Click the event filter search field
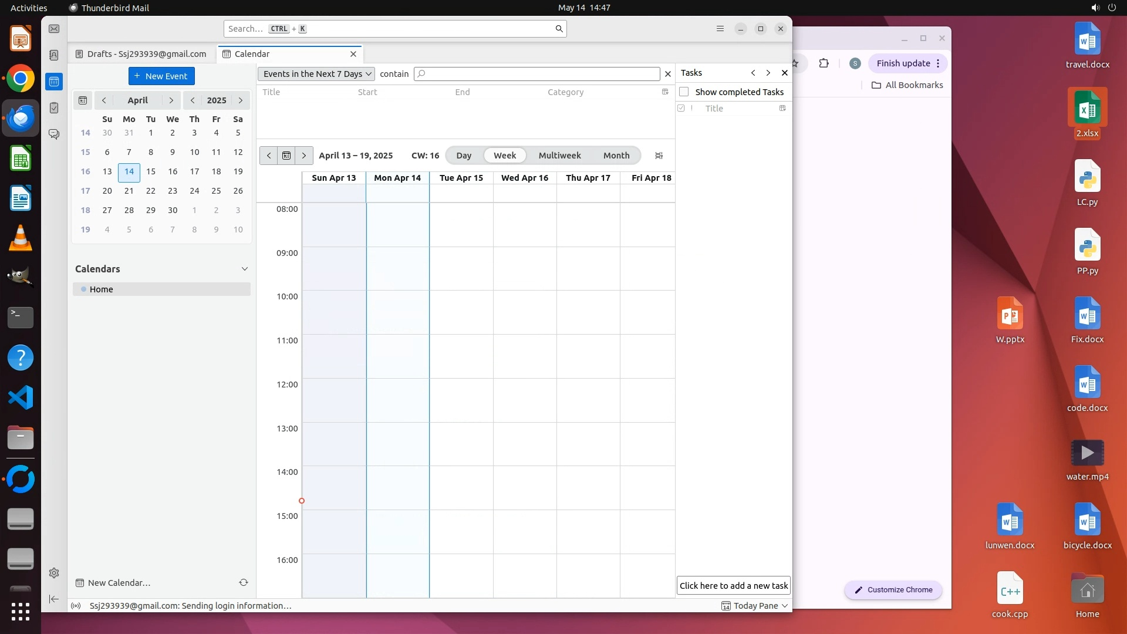Screen dimensions: 1127x634 click(537, 74)
